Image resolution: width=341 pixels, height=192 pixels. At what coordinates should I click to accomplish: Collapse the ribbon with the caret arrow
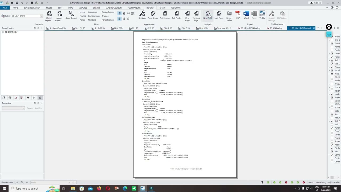327,8
